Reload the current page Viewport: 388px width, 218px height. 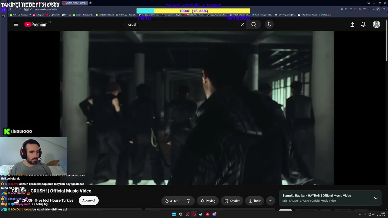[x=20, y=9]
